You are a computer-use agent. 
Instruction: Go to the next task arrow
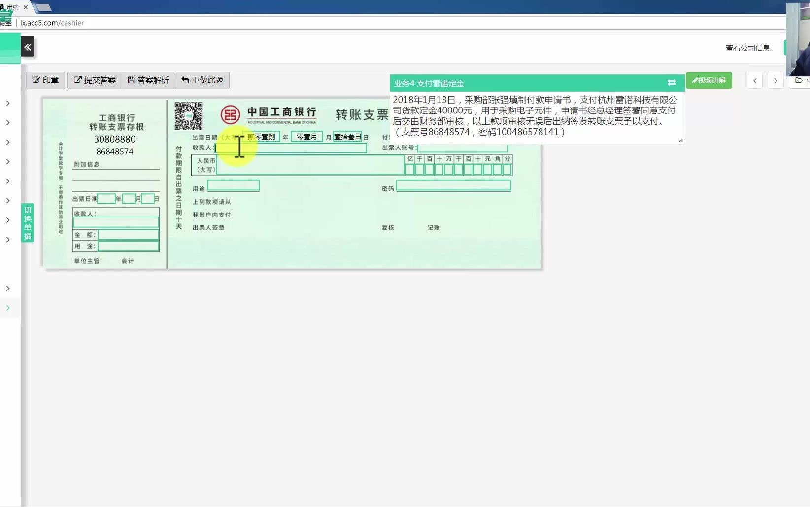pos(776,80)
